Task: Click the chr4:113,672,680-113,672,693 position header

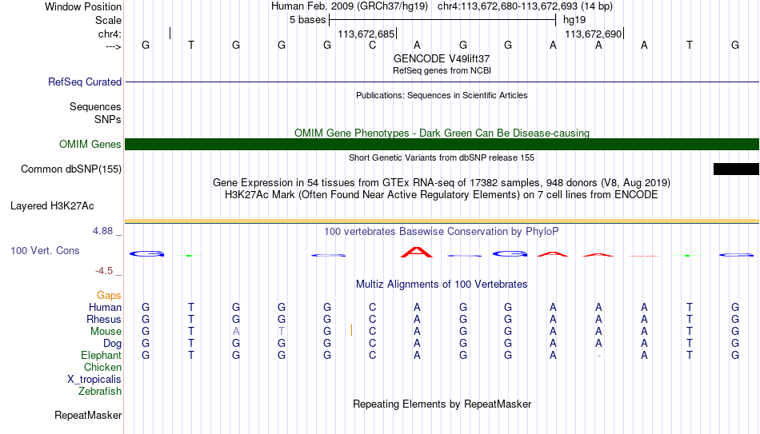Action: (x=525, y=6)
